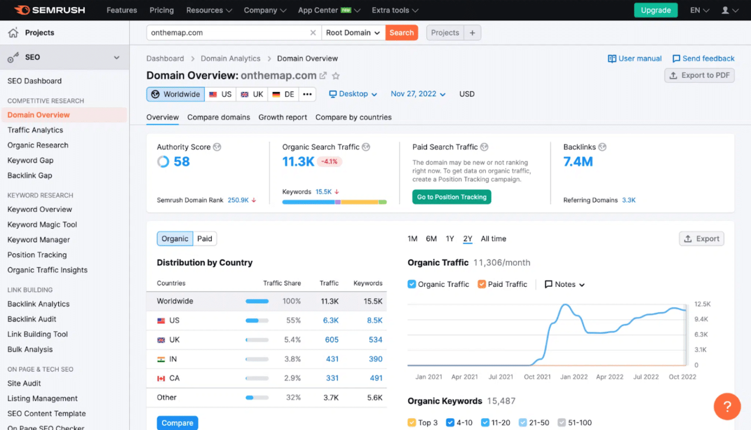Click the organic traffic chart peak
751x430 pixels.
(x=565, y=305)
